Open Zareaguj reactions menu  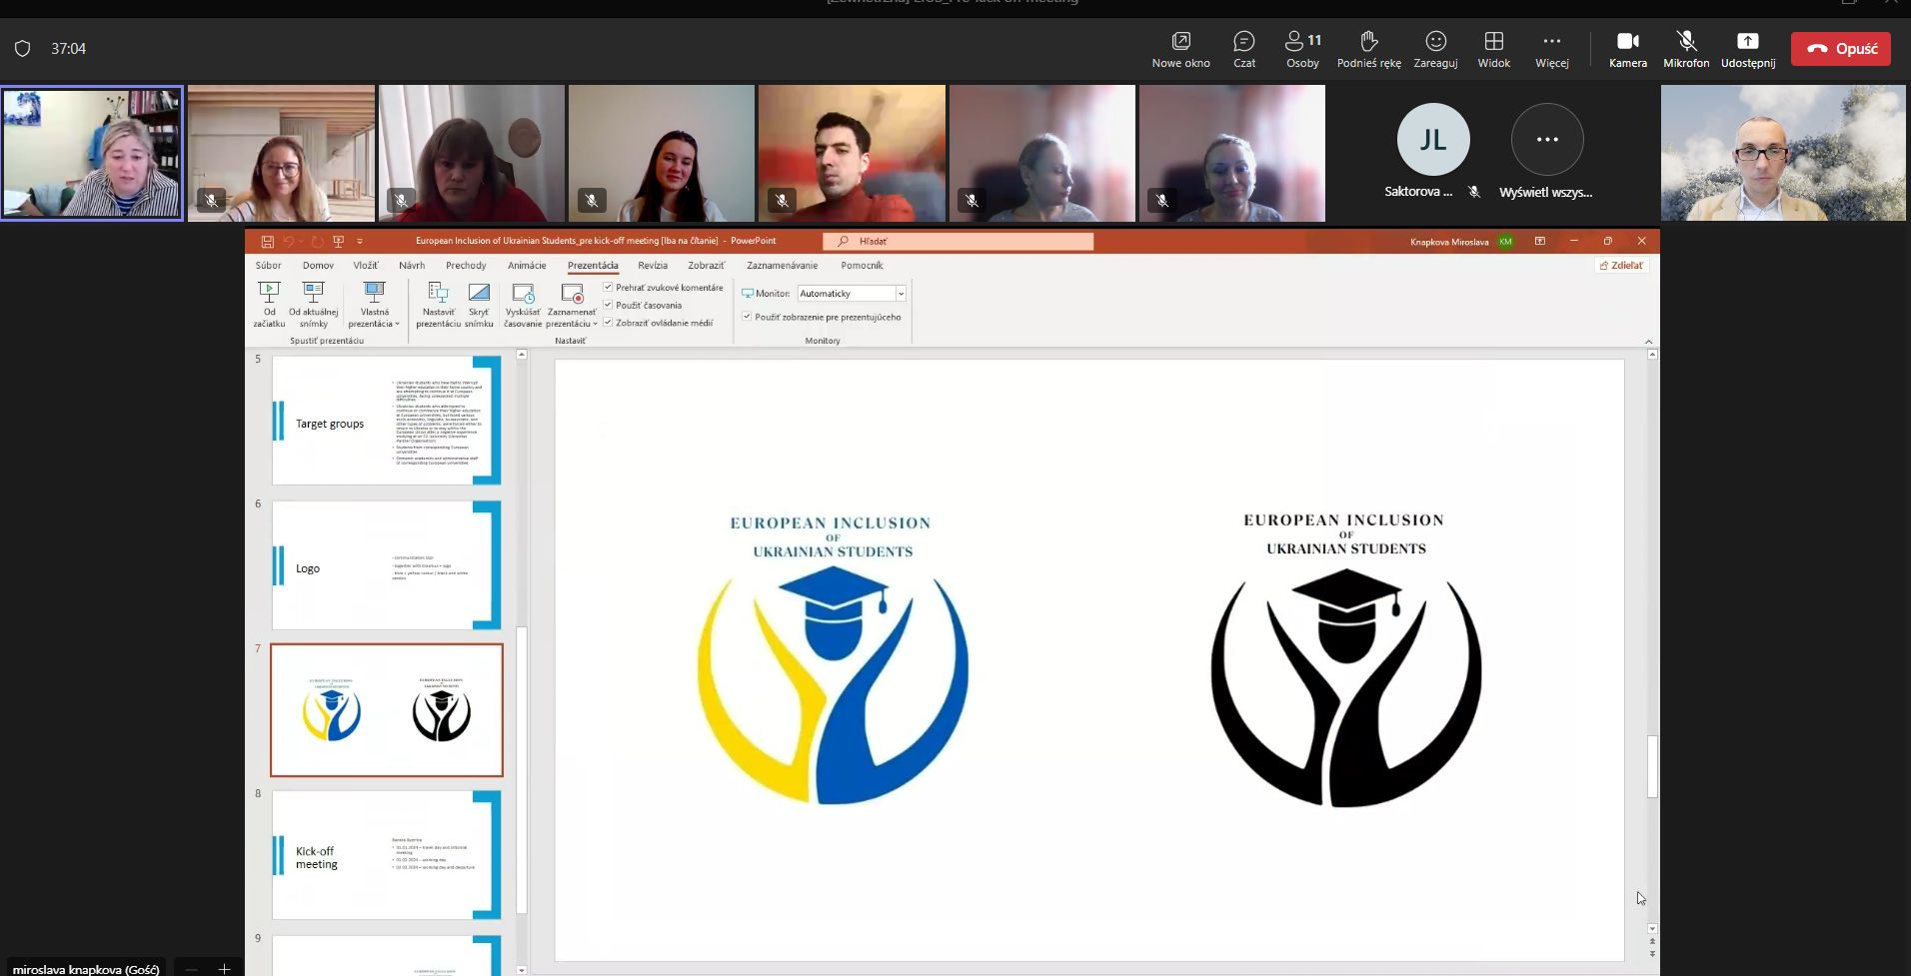click(x=1435, y=48)
